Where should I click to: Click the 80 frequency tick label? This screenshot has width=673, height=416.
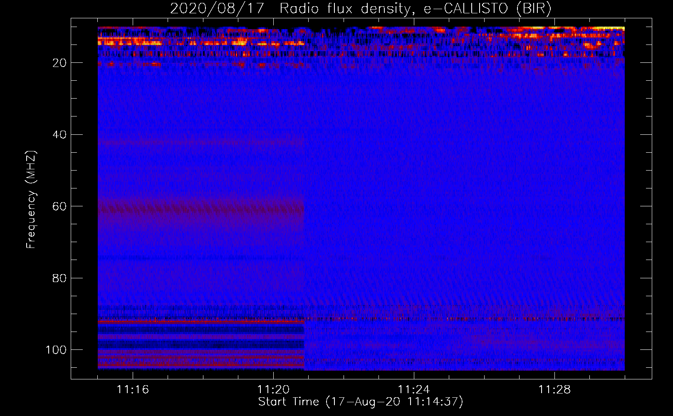click(x=59, y=278)
